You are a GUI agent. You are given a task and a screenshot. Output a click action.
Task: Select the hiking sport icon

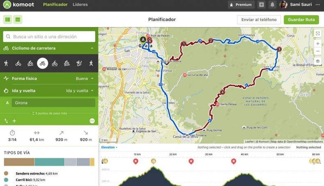6,63
